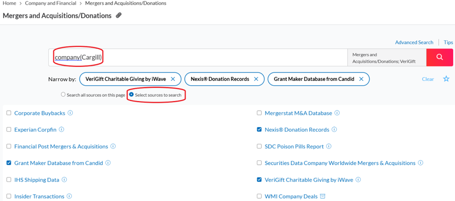This screenshot has width=455, height=201.
Task: Open Experian Corpfin source link
Action: (x=35, y=129)
